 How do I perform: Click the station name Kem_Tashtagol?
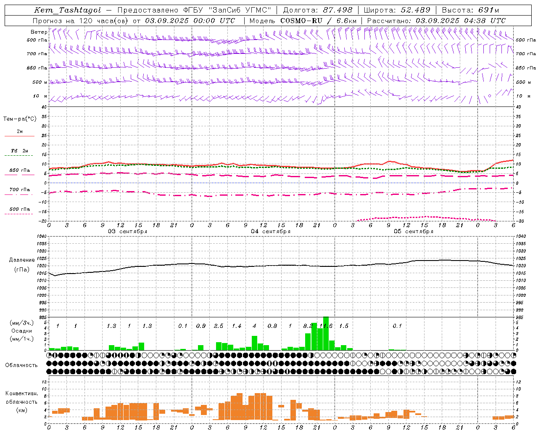point(68,11)
